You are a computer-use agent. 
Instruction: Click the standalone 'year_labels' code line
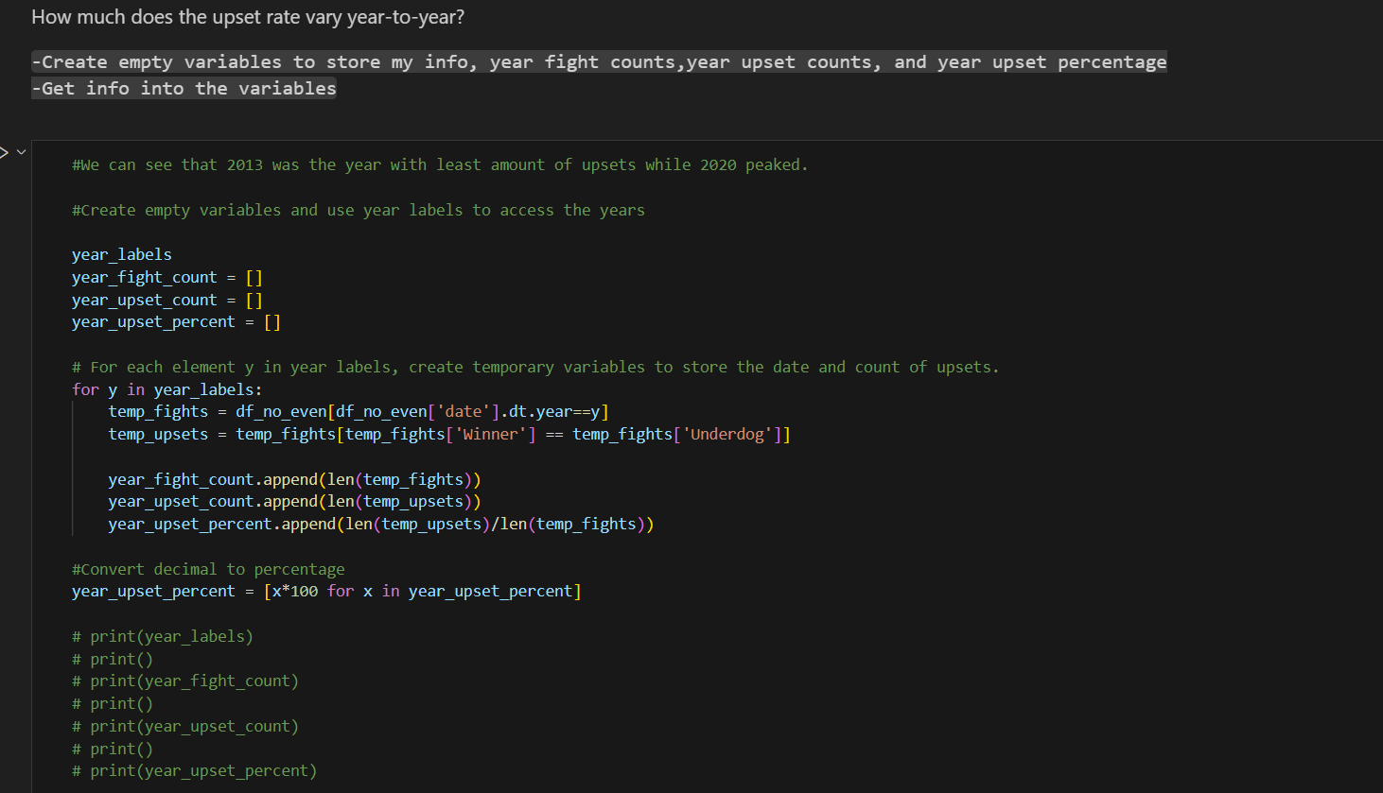pos(122,255)
